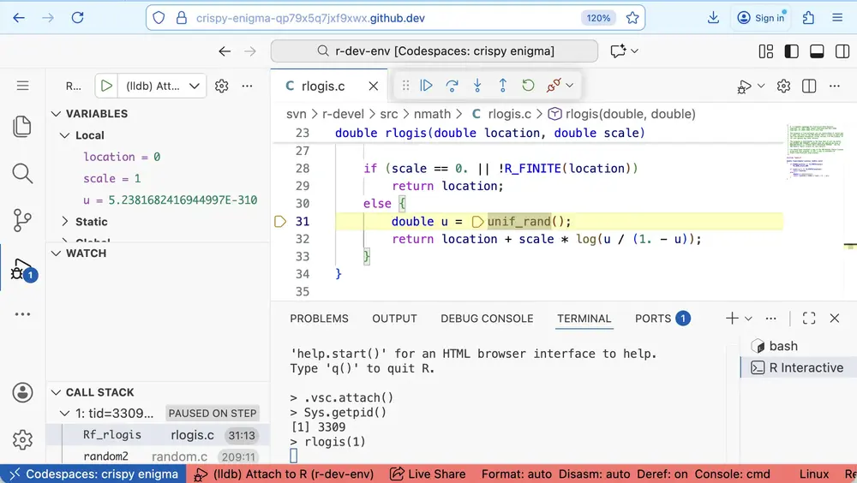Select the random2 call stack frame
Image resolution: width=857 pixels, height=483 pixels.
[x=105, y=456]
